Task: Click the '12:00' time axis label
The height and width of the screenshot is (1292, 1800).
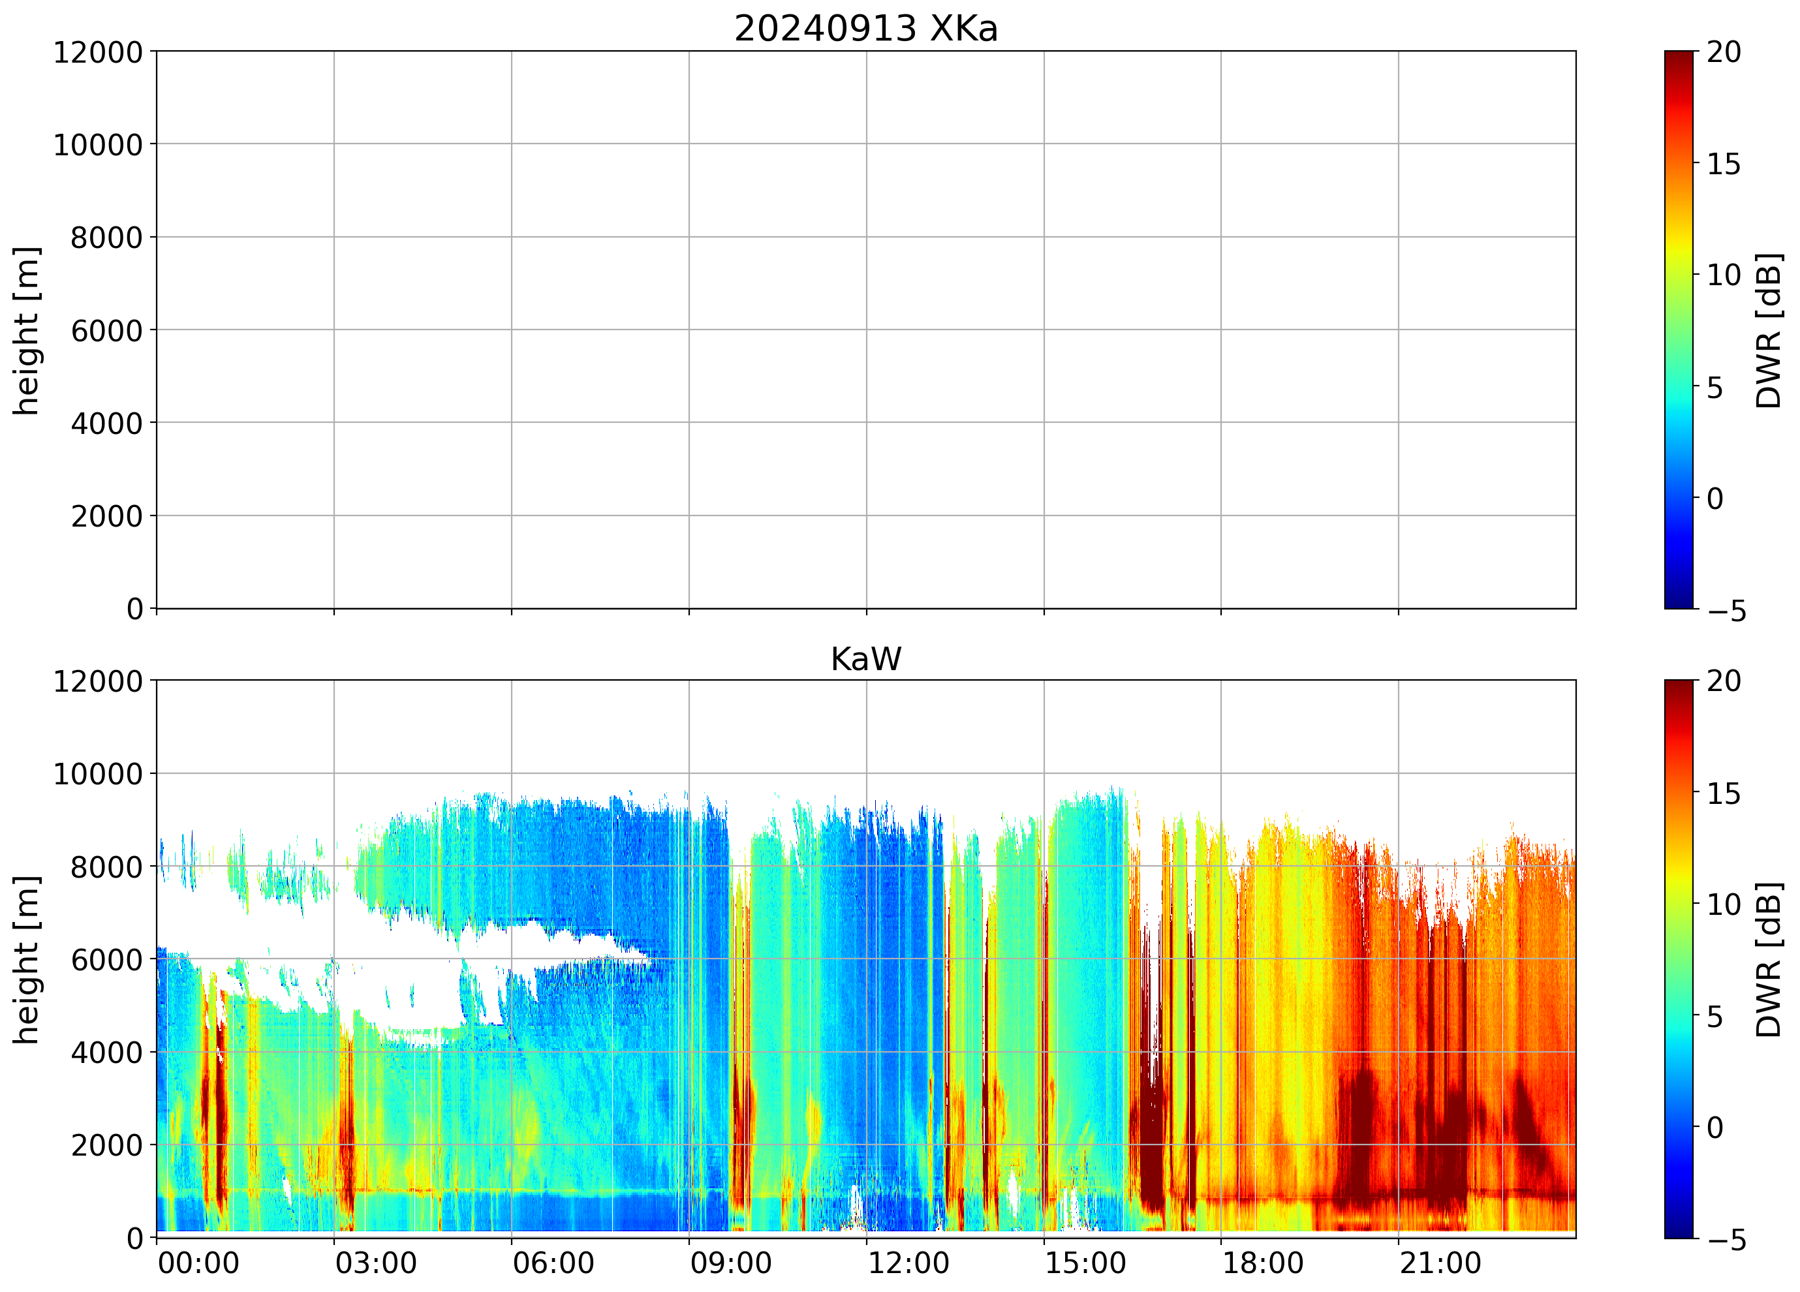Action: click(908, 1263)
